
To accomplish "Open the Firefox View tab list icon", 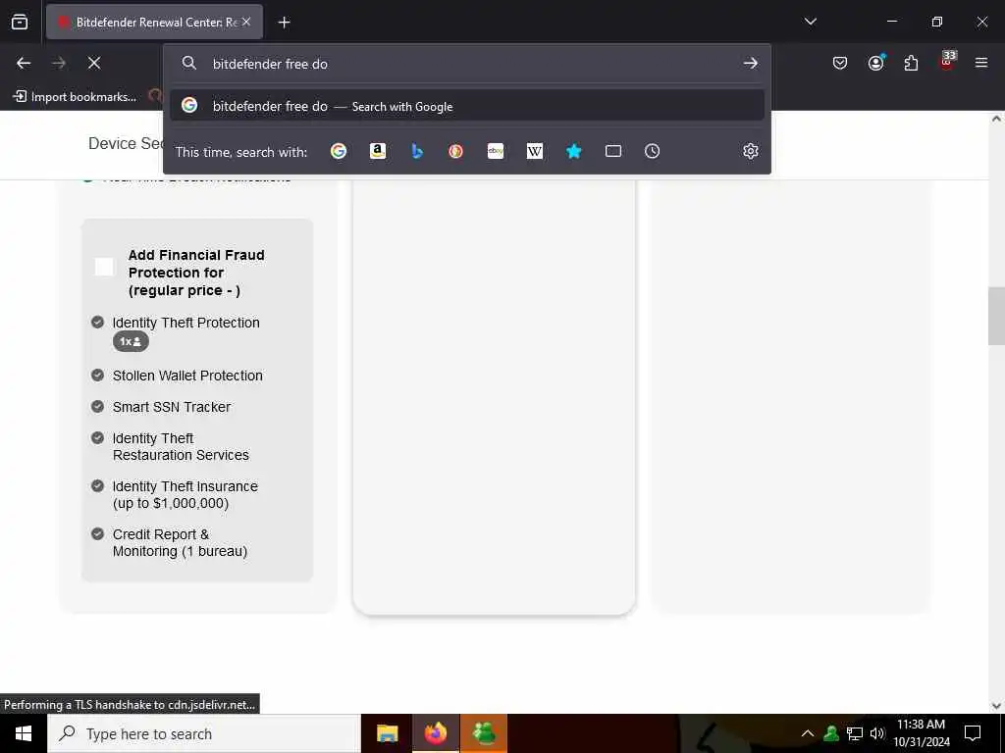I will point(20,23).
